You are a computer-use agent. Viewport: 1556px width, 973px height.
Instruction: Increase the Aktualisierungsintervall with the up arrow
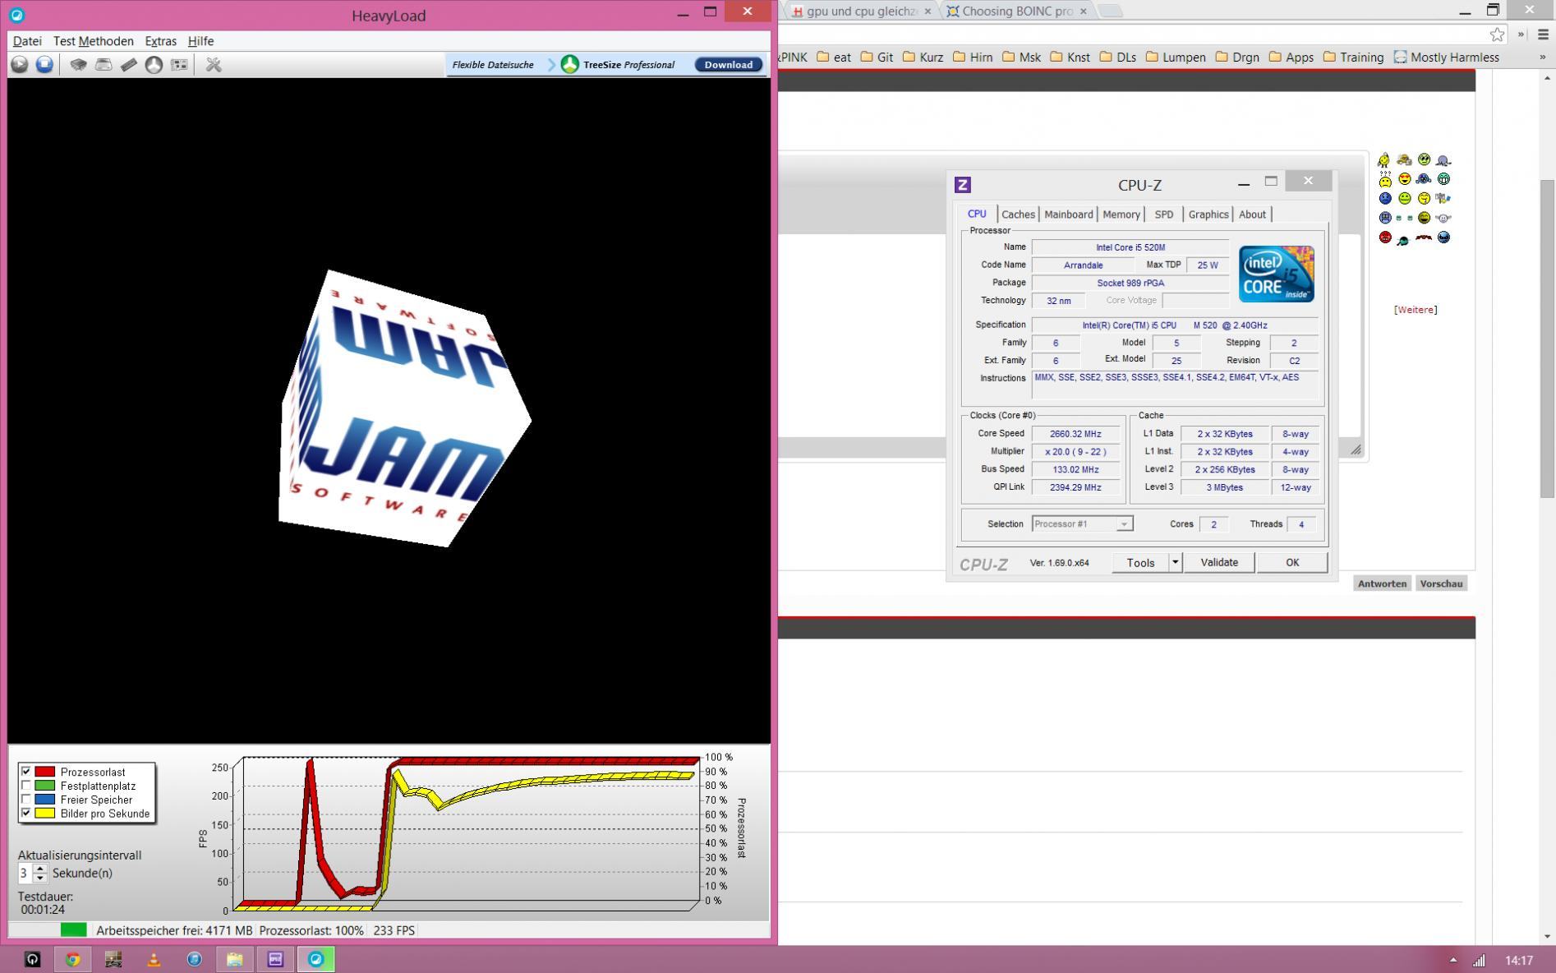[39, 868]
